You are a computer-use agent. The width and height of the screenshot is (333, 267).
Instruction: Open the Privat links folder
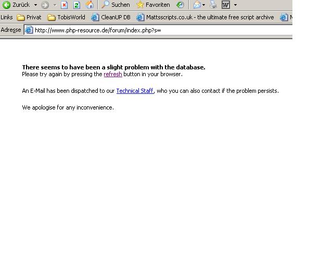pyautogui.click(x=29, y=17)
